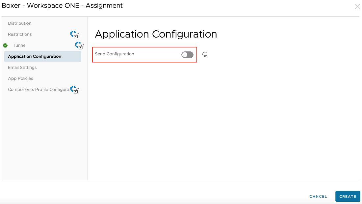Enable the Send Configuration toggle

187,55
